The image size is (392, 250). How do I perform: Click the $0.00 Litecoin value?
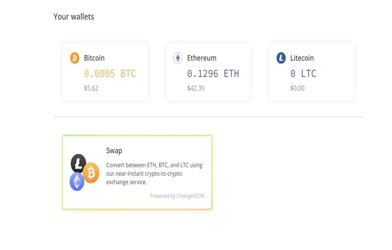coord(297,88)
